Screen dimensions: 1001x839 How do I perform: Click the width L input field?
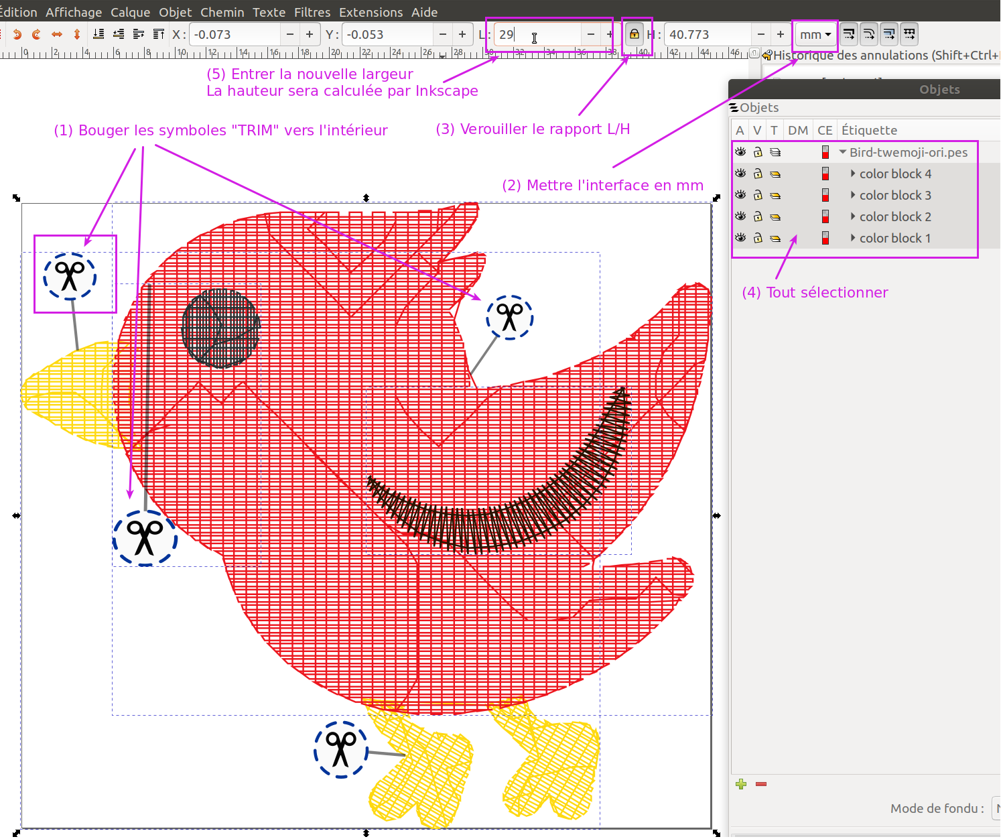[537, 34]
